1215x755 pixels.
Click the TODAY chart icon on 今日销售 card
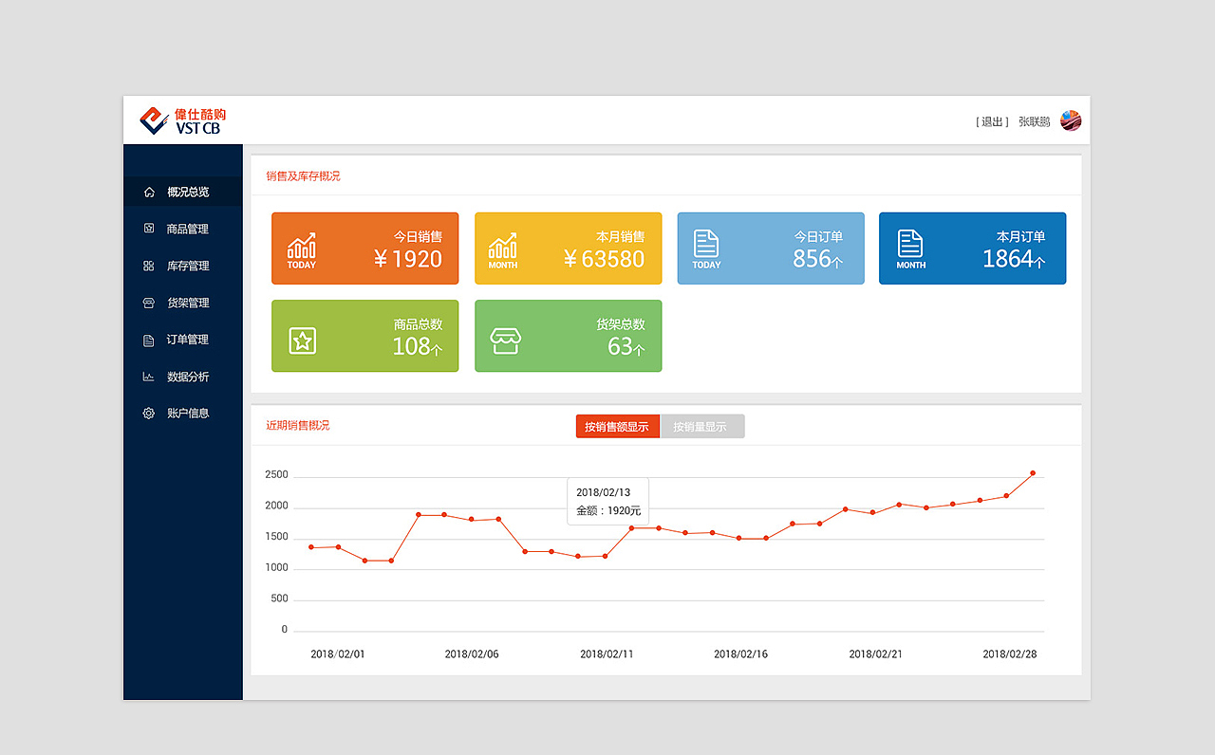302,251
